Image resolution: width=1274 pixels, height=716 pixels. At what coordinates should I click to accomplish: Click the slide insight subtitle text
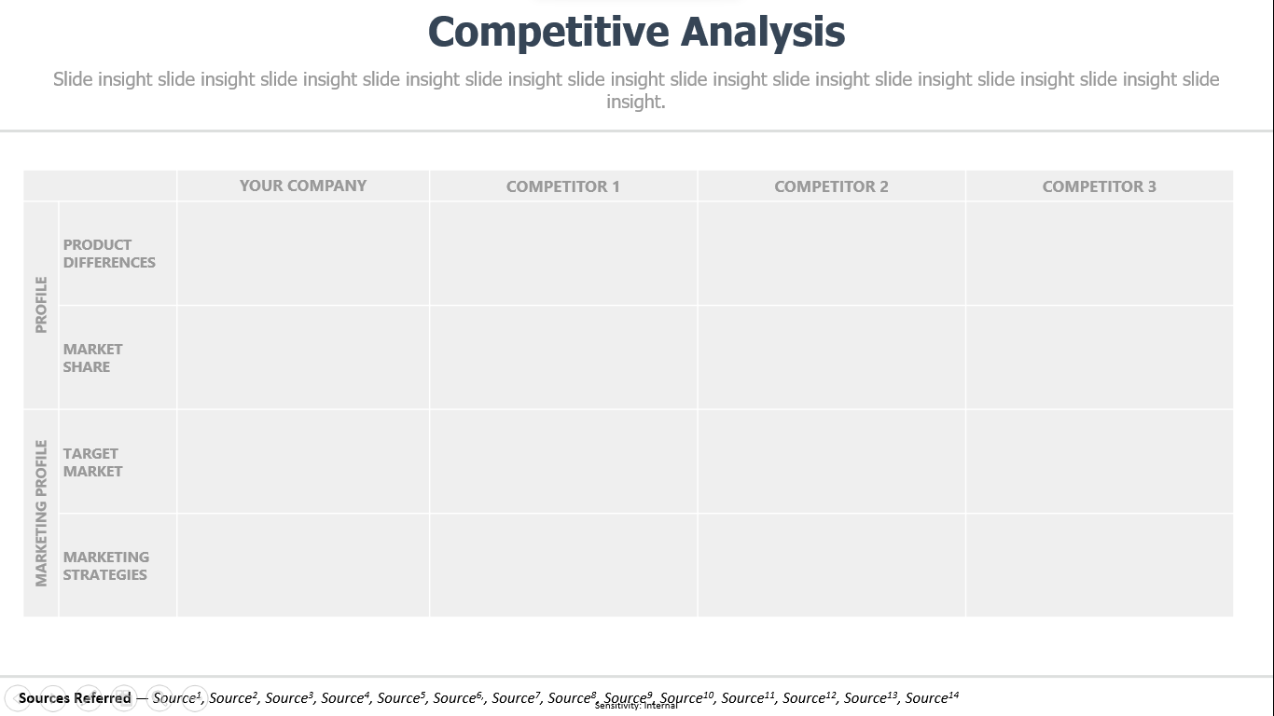(x=636, y=90)
